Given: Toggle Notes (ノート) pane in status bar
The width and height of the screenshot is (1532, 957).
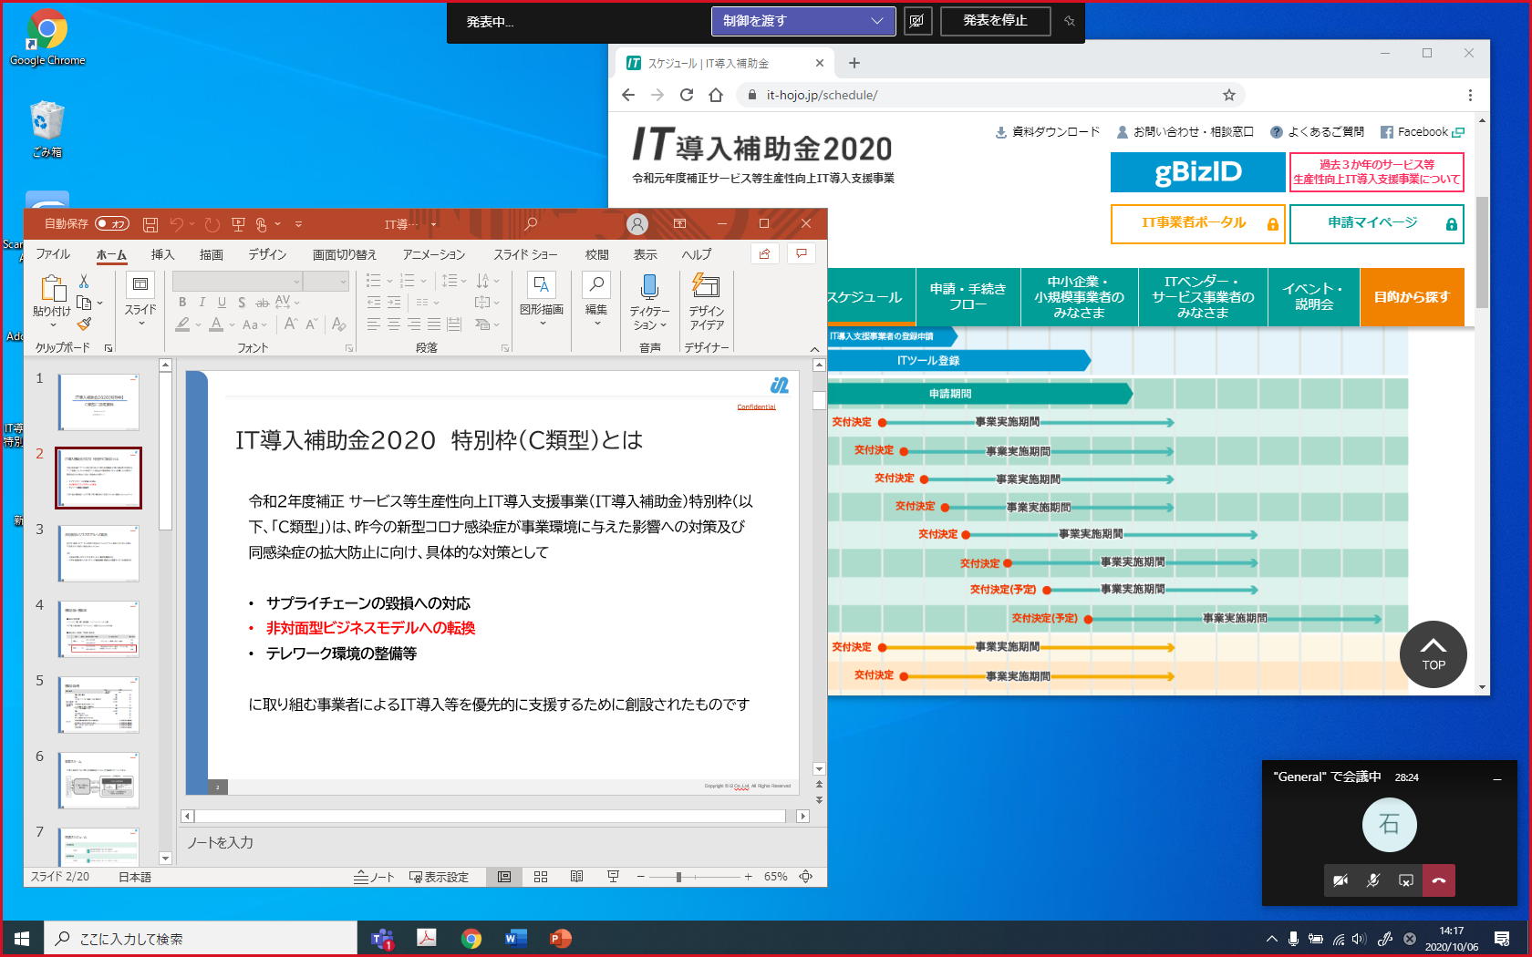Looking at the screenshot, I should click(x=375, y=877).
